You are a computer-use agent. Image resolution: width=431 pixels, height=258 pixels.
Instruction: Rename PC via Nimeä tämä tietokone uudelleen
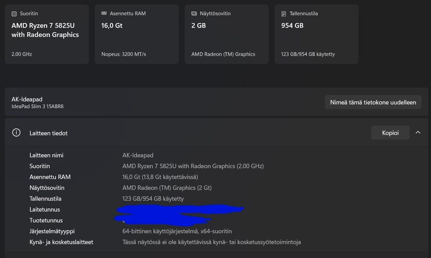tap(373, 102)
